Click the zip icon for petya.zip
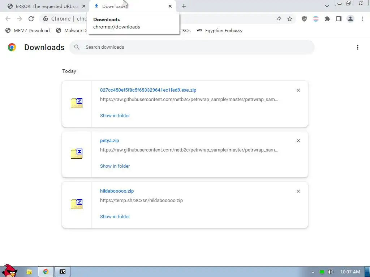The height and width of the screenshot is (277, 370). [x=77, y=154]
